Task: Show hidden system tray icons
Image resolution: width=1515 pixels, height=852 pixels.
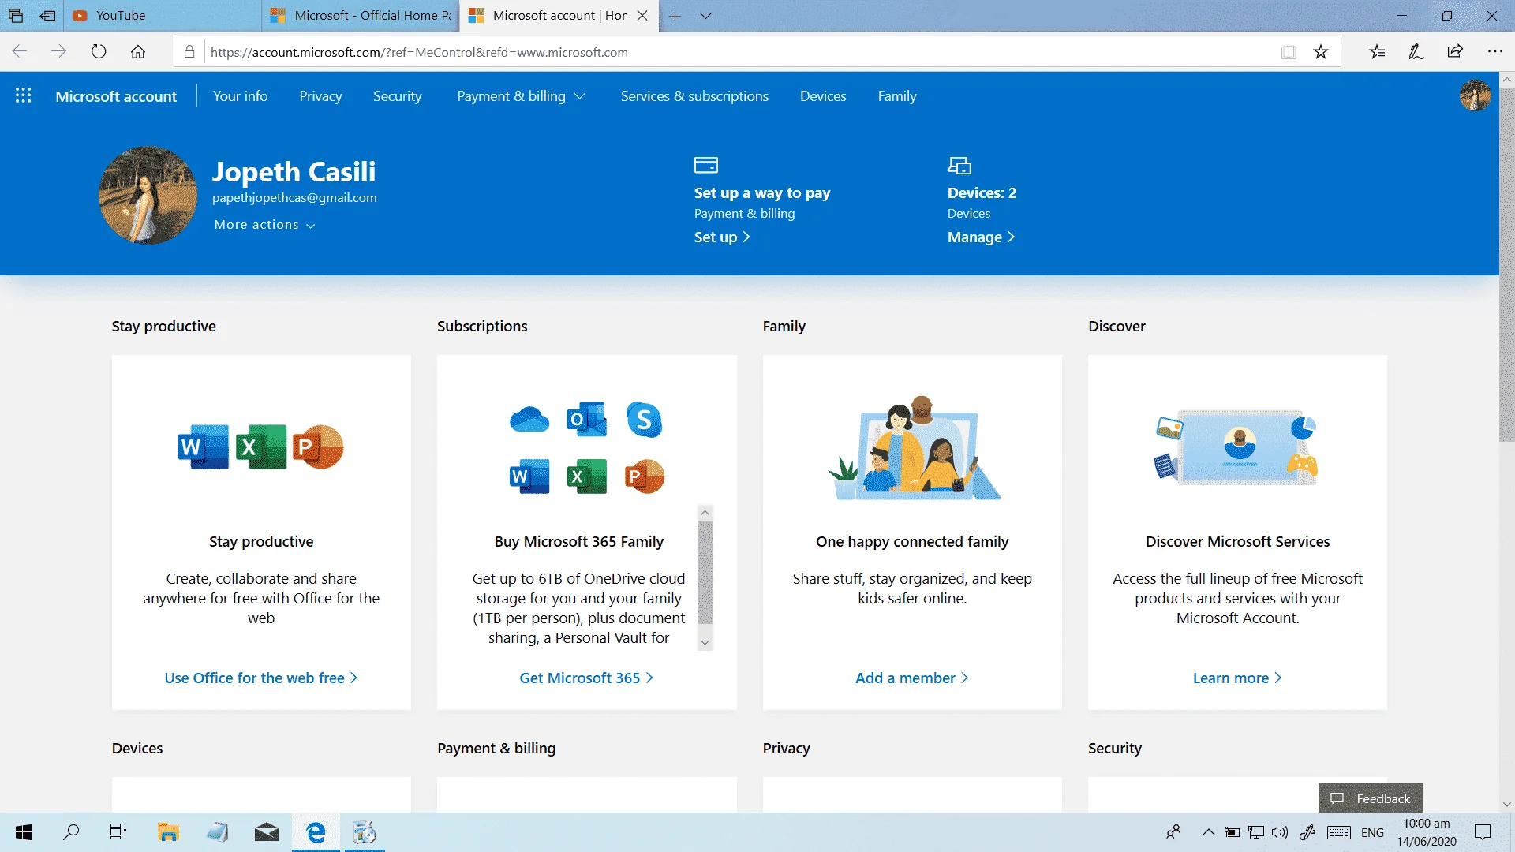Action: 1208,832
